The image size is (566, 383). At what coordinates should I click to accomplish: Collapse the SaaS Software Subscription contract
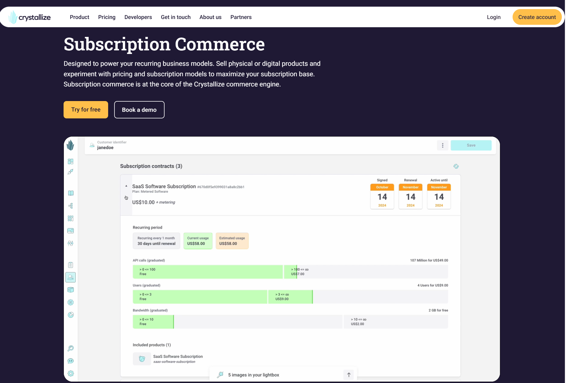point(126,186)
